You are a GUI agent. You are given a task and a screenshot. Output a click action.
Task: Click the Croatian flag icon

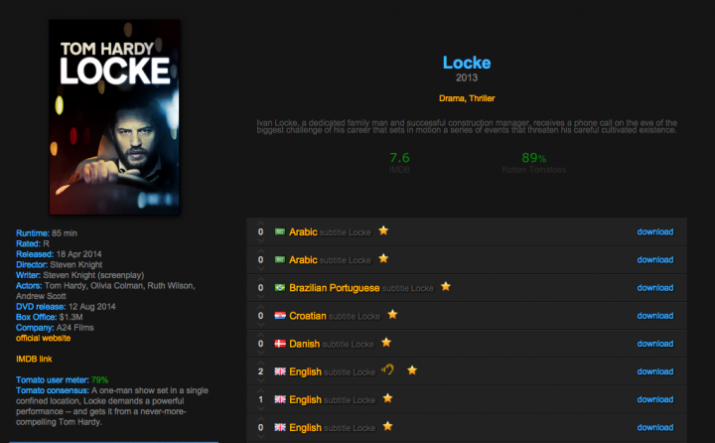(280, 316)
